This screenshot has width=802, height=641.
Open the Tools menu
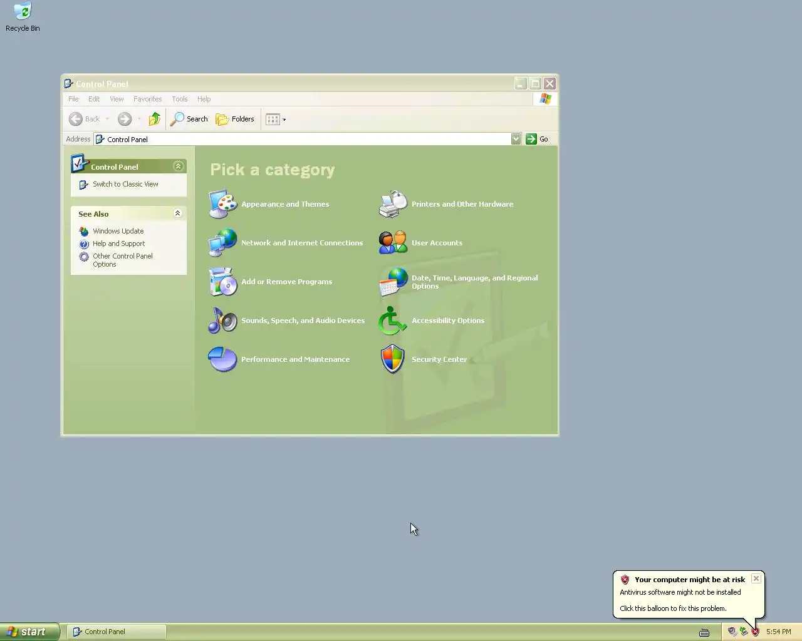tap(180, 99)
